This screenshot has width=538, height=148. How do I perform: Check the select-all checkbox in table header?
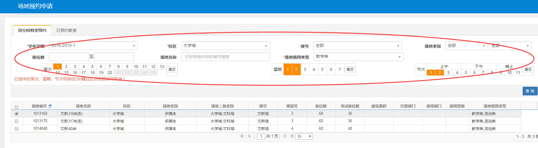(17, 107)
